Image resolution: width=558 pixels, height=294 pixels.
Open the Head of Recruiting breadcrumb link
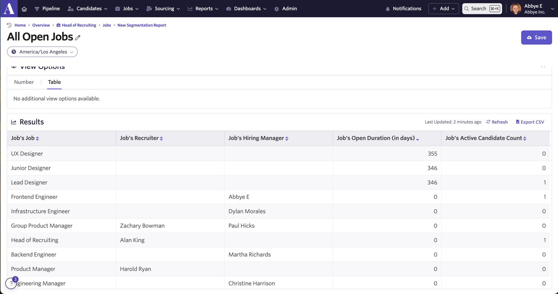(76, 25)
